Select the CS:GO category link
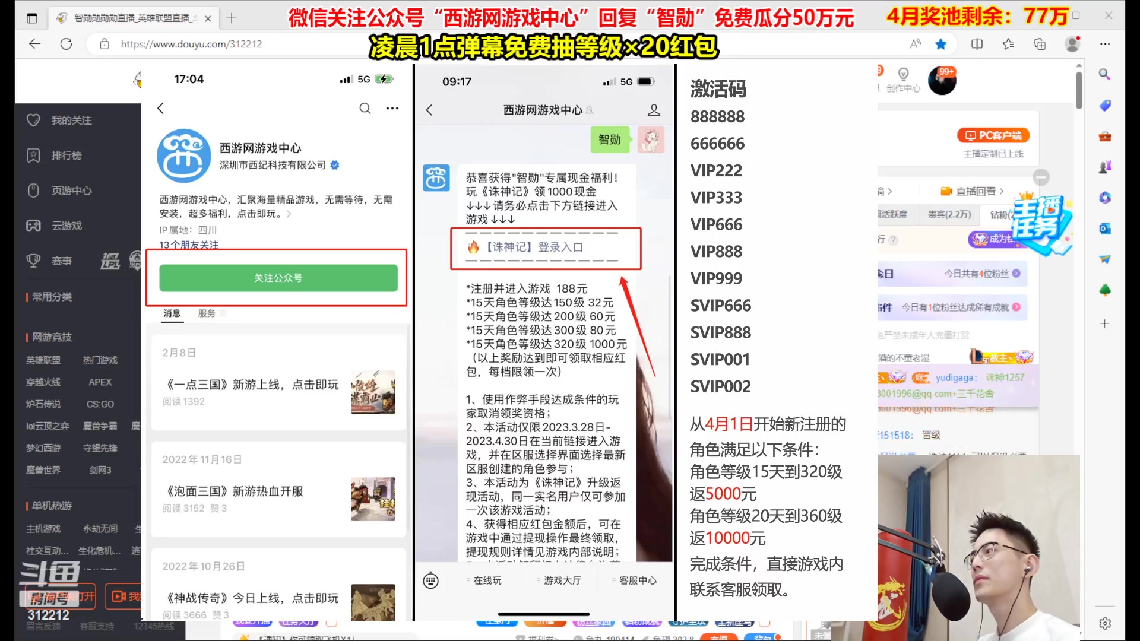This screenshot has height=641, width=1140. point(100,404)
